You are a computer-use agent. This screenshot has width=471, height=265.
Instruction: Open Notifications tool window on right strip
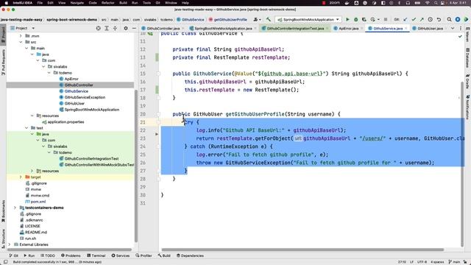tap(468, 107)
